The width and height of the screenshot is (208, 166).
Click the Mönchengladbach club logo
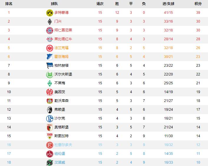[x=49, y=21]
